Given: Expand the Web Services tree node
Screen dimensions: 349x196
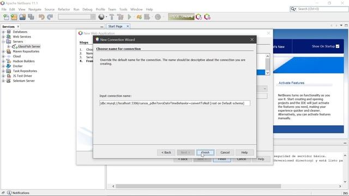Looking at the screenshot, I should coord(3,36).
